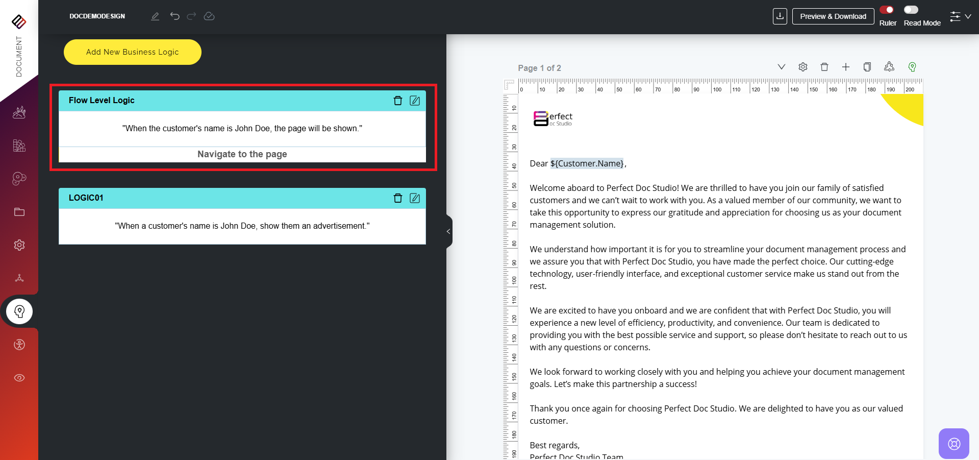
Task: Expand the page selector chevron
Action: click(781, 67)
